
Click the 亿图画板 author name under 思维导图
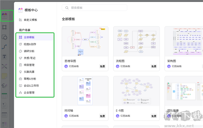click(74, 66)
